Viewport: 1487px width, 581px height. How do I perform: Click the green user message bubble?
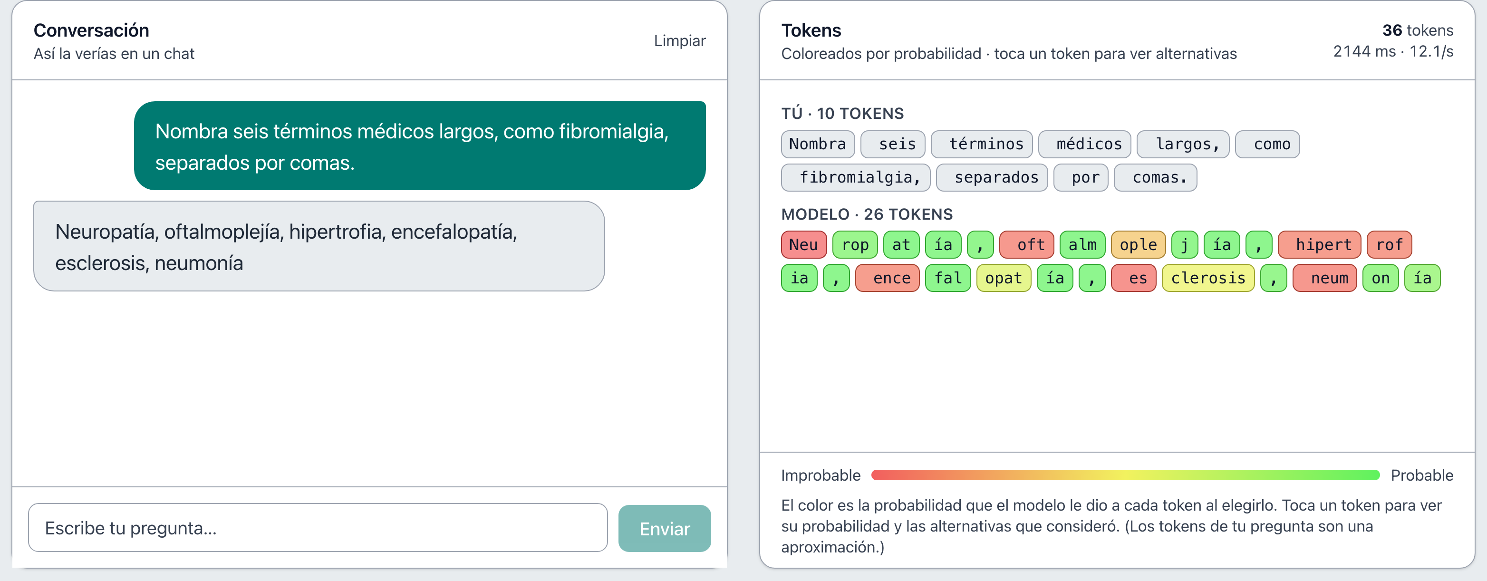[x=420, y=146]
